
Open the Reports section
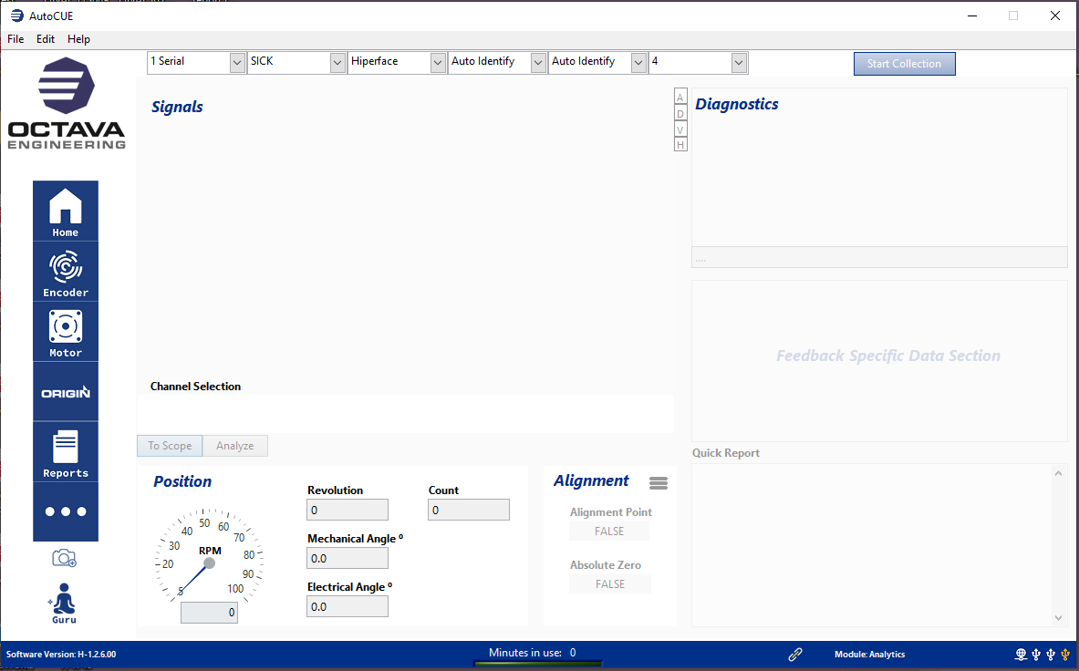pyautogui.click(x=66, y=452)
